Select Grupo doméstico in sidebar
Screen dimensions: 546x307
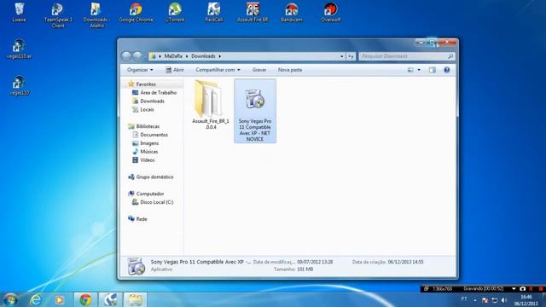pyautogui.click(x=154, y=177)
